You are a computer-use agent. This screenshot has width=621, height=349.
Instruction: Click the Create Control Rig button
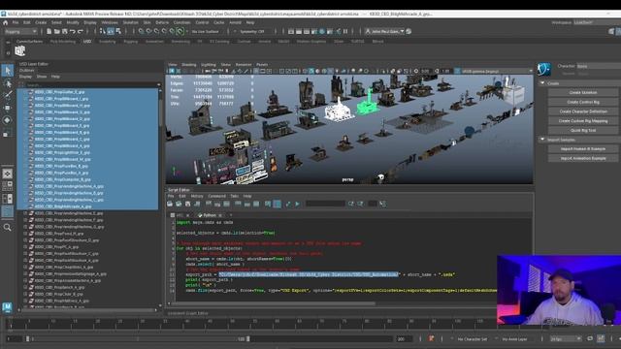pyautogui.click(x=583, y=102)
